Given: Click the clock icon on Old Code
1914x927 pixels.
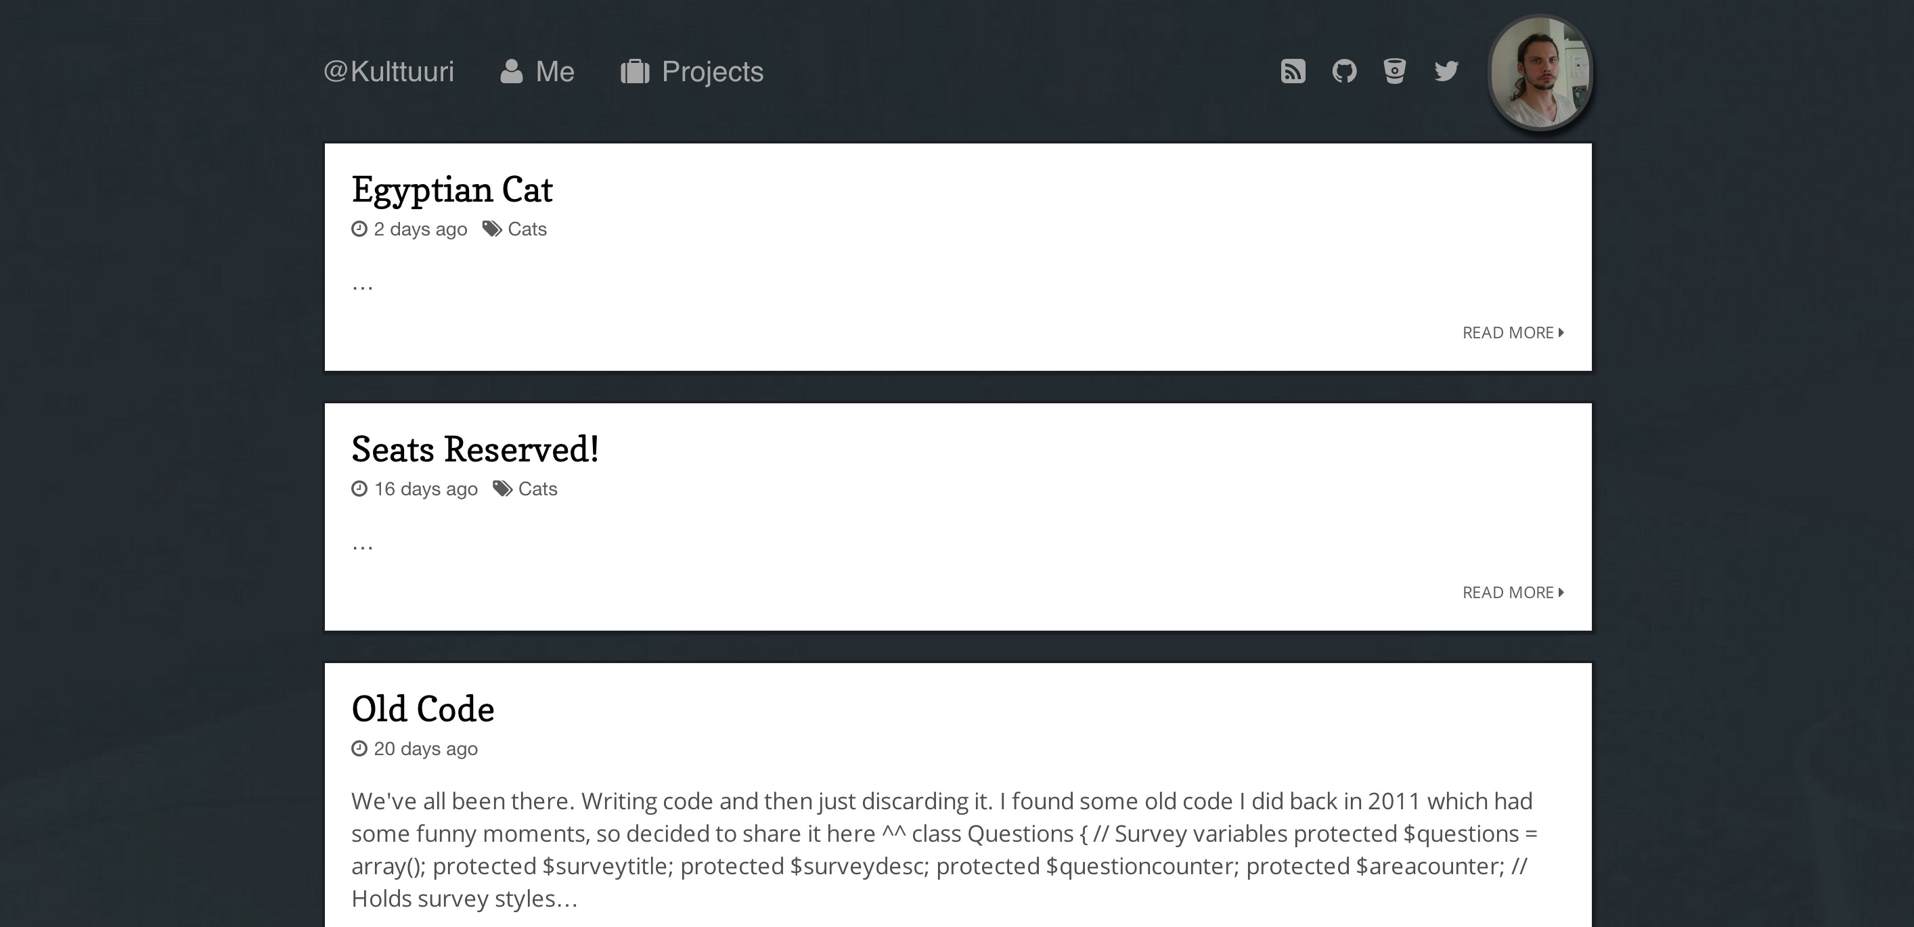Looking at the screenshot, I should point(359,749).
